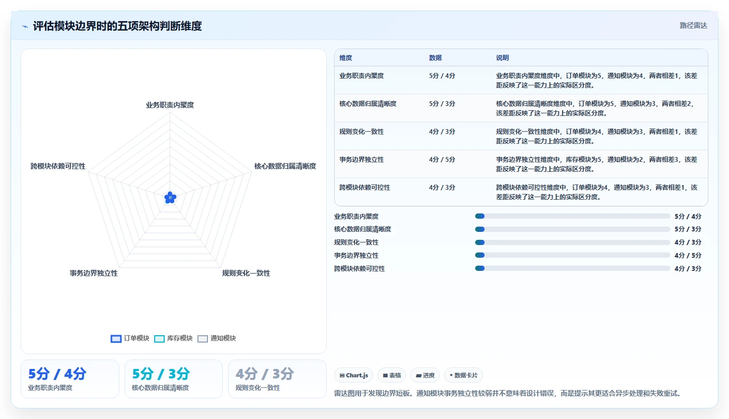Click radar axis label 事务边界独立性
This screenshot has width=729, height=419.
pos(94,273)
